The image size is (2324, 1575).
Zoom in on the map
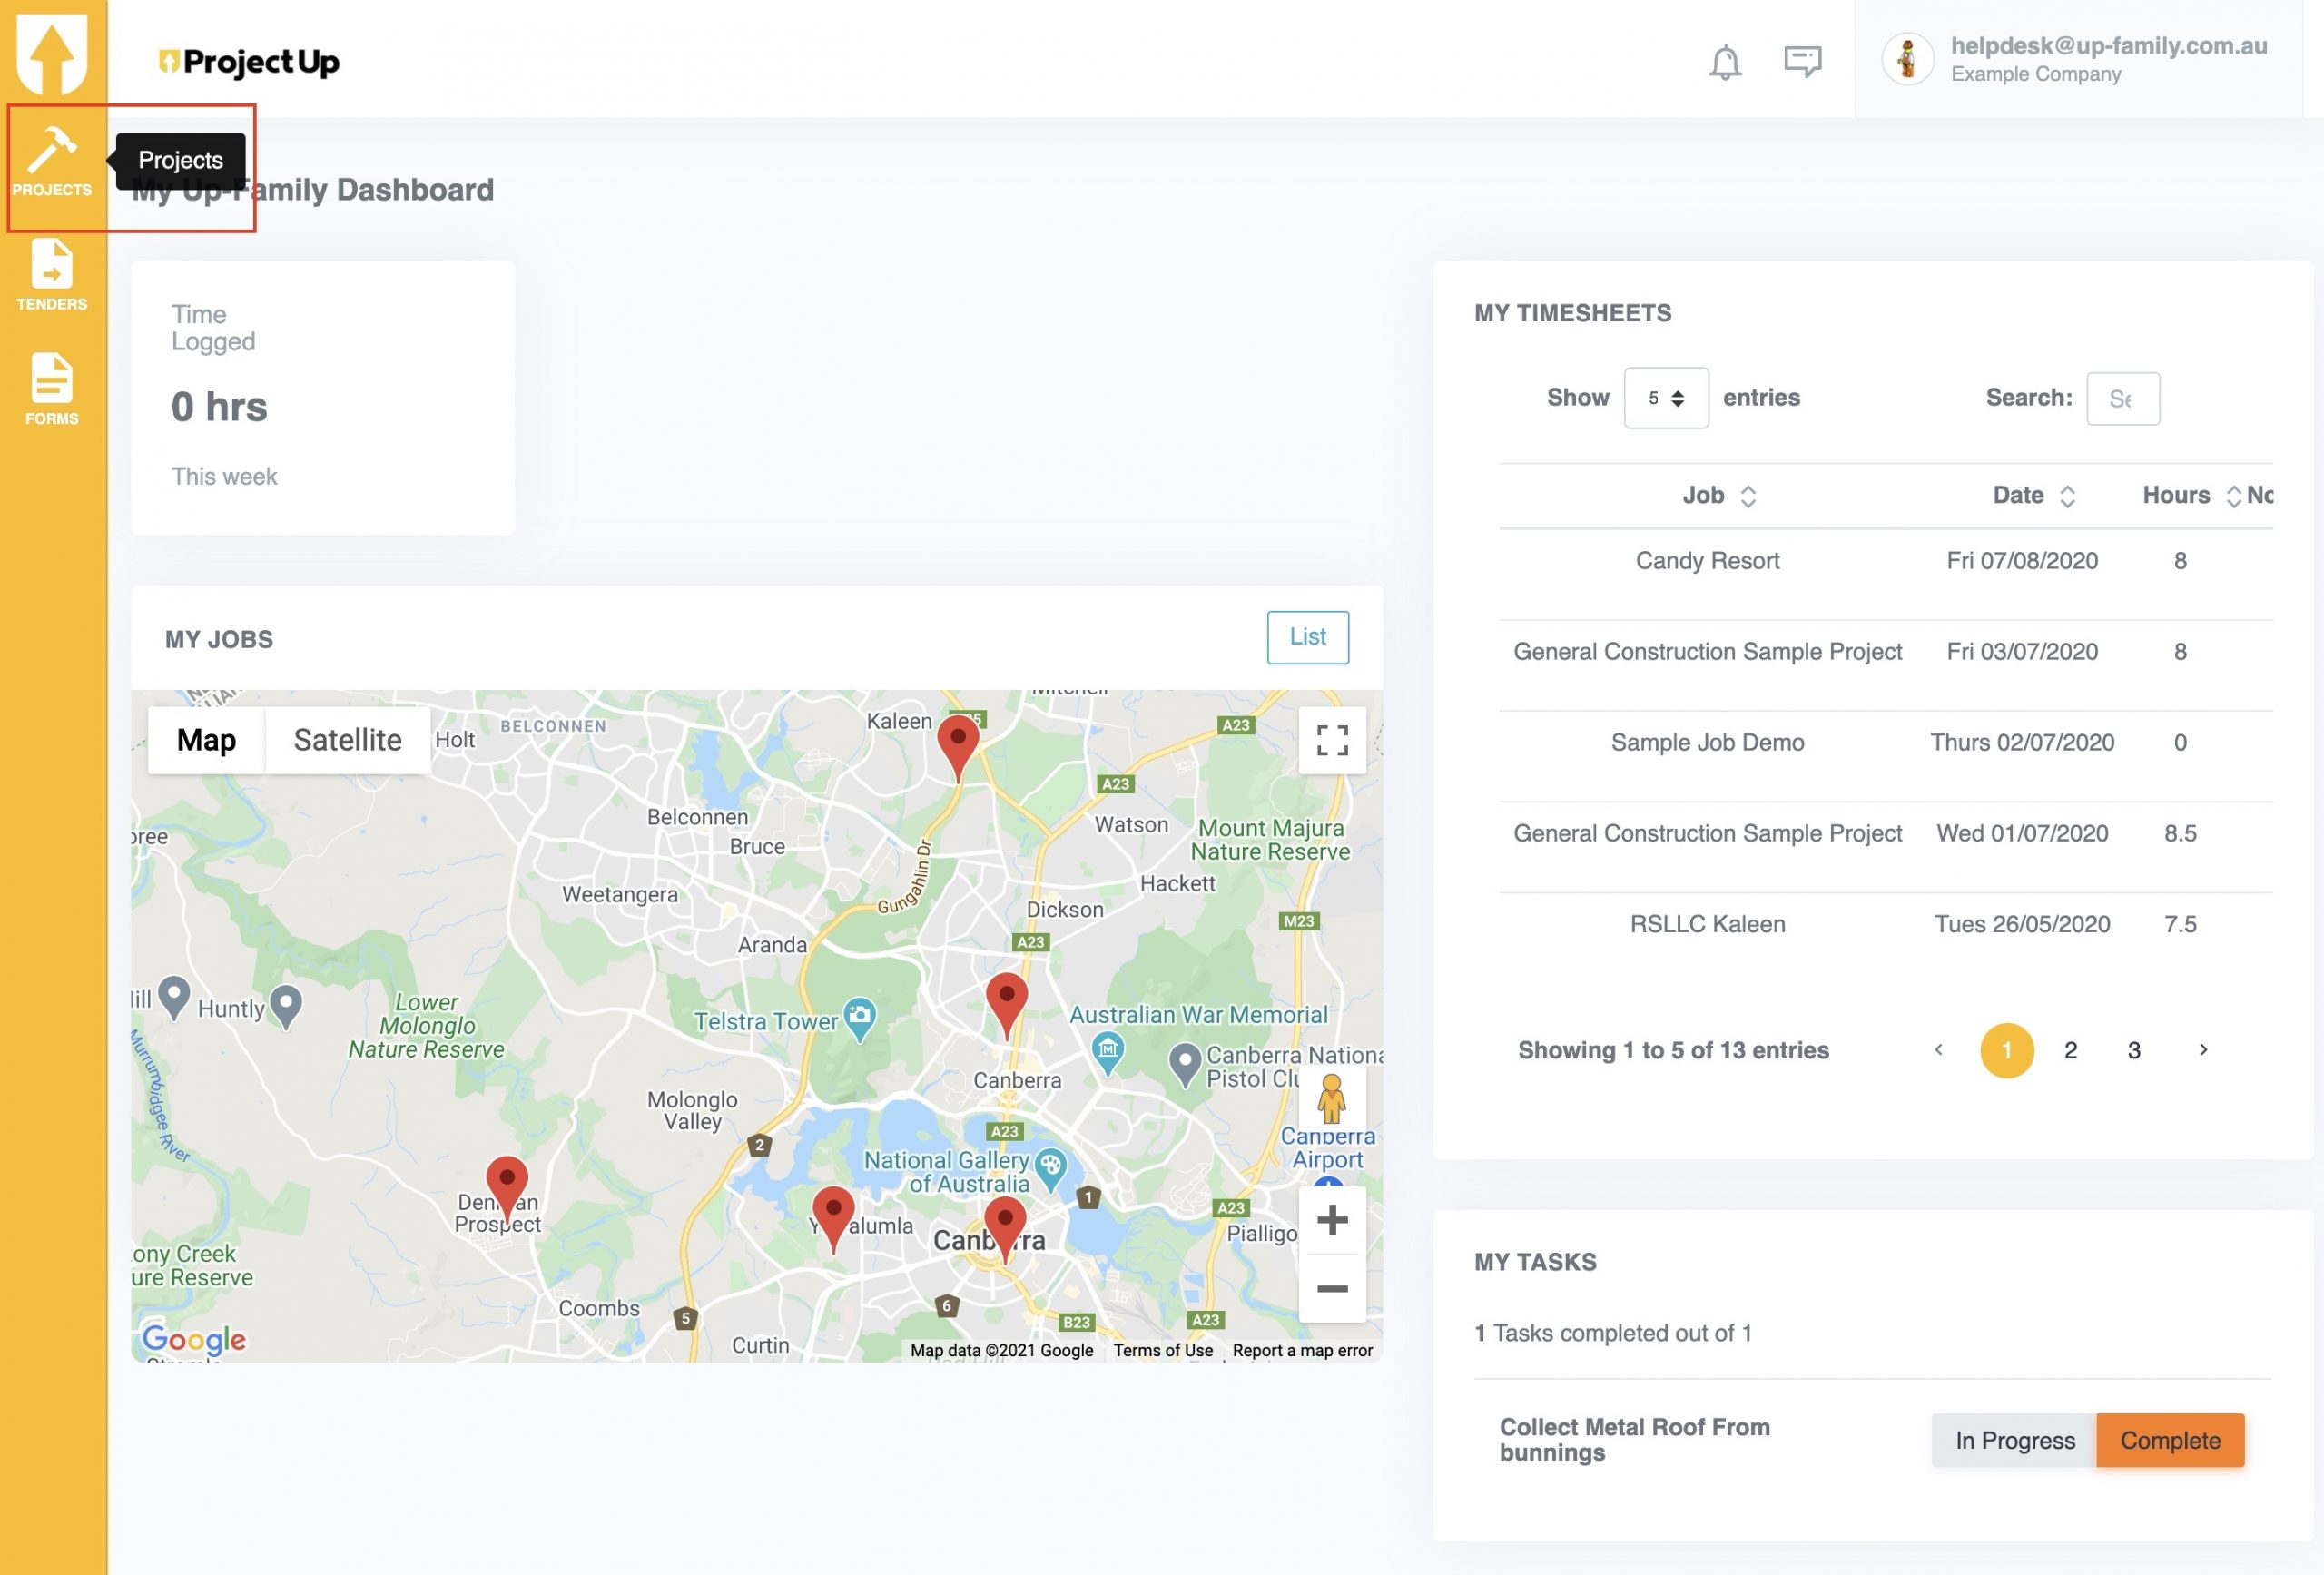click(x=1331, y=1220)
